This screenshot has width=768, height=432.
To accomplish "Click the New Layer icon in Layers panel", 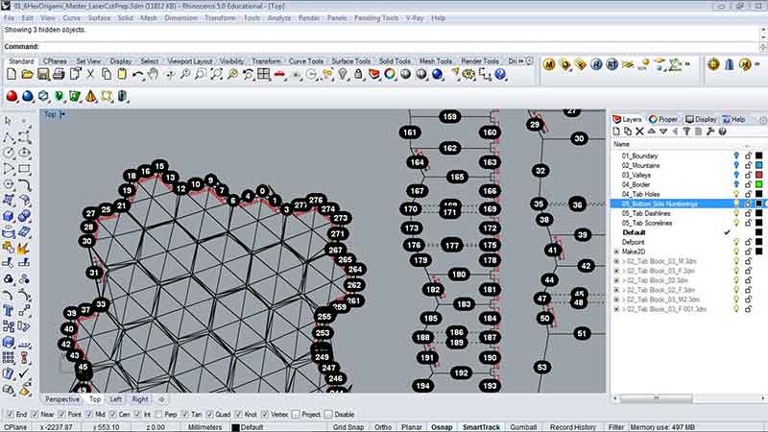I will (x=616, y=132).
